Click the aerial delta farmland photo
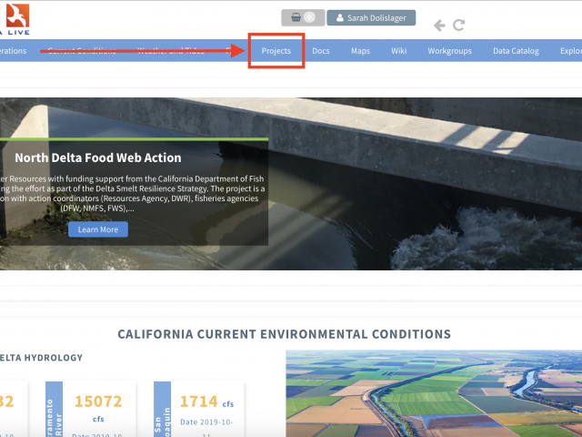Screen dimensions: 582x437 tap(434, 393)
